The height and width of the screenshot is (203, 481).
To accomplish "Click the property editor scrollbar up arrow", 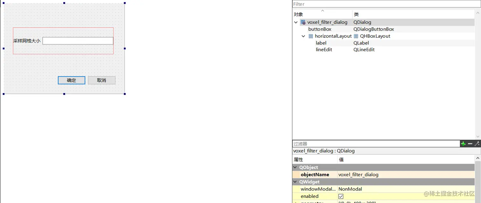I will (478, 158).
